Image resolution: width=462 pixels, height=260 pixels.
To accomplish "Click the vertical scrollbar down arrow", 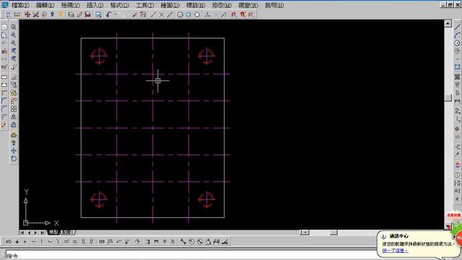I will point(448,226).
